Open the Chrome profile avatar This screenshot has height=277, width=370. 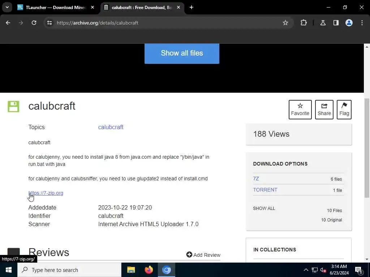click(x=349, y=23)
